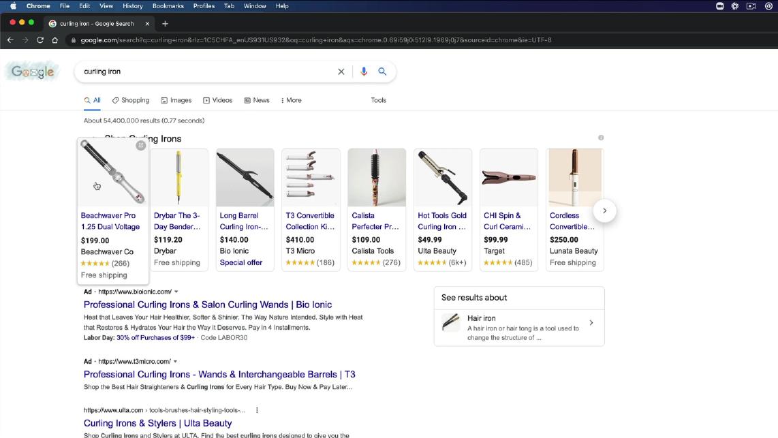Open Cordless Convertible Lunata Beauty link
778x438 pixels.
point(572,221)
